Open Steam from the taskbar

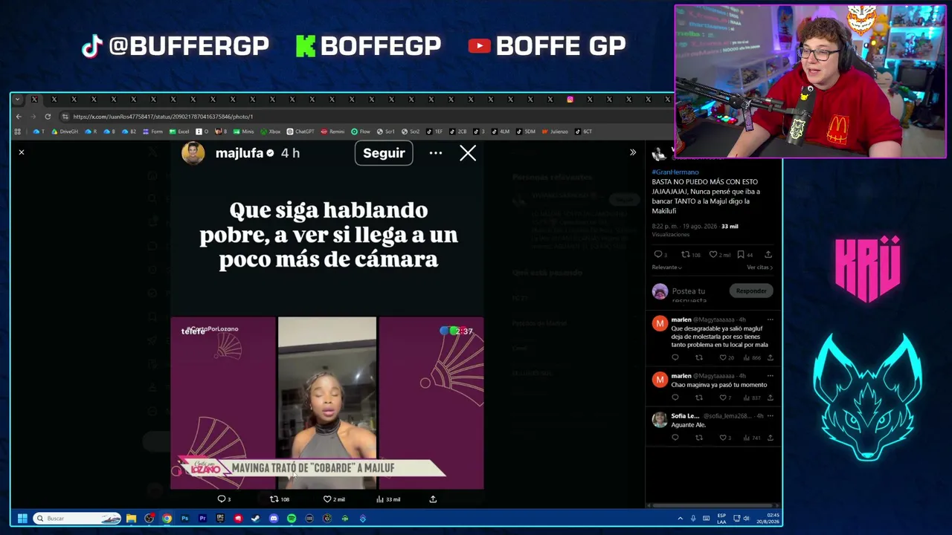[256, 519]
